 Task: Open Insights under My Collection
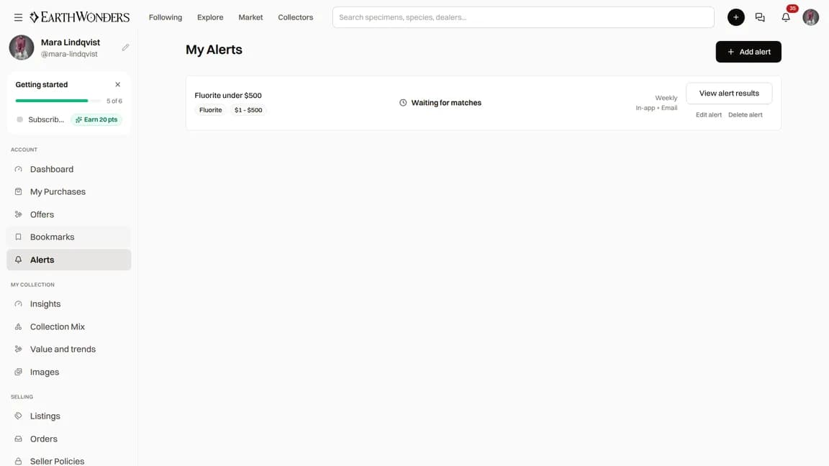point(69,303)
